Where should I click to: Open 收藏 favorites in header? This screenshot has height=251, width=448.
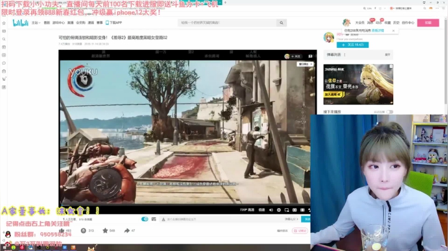point(388,23)
